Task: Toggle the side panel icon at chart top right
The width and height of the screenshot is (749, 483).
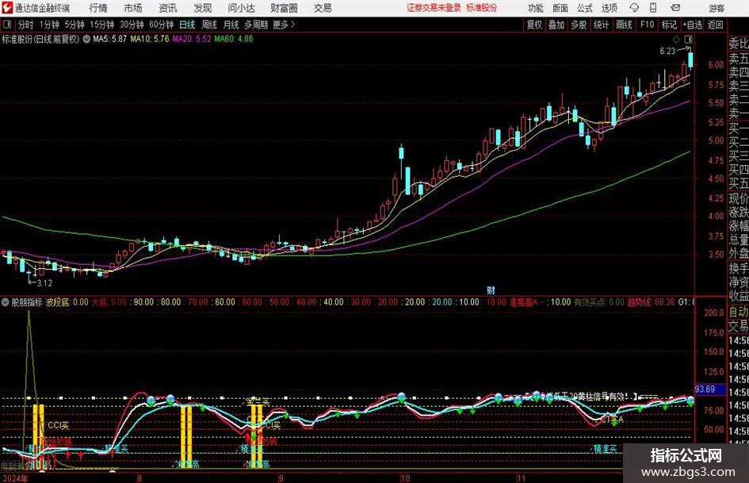Action: [x=688, y=39]
